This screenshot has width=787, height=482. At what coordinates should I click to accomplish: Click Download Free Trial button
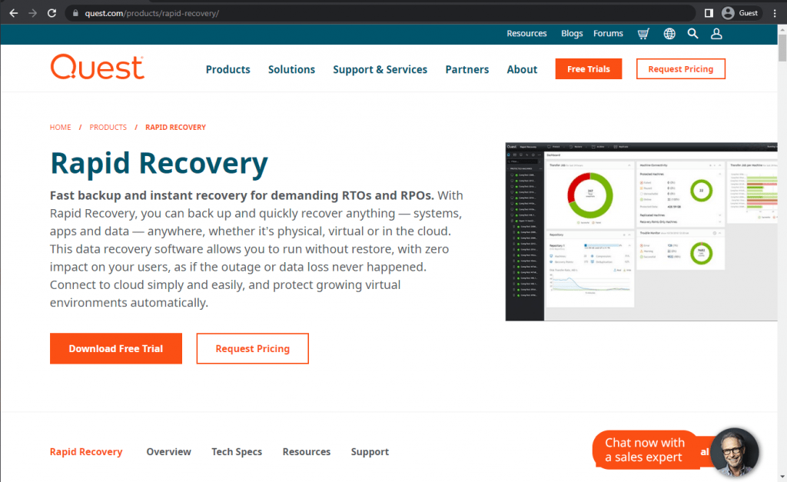tap(116, 348)
